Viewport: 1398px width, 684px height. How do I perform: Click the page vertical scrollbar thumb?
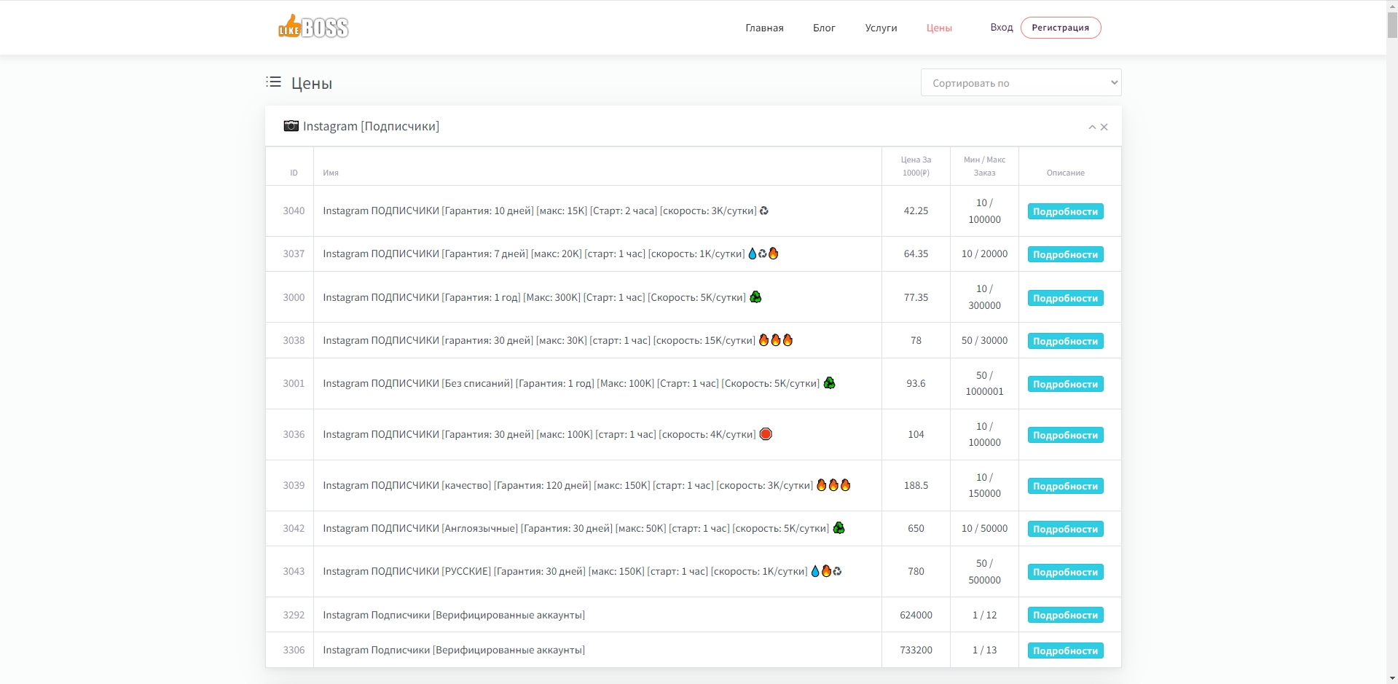pos(1391,25)
